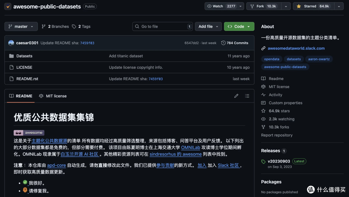Select the MIT license tab
The image size is (349, 197).
pyautogui.click(x=53, y=96)
